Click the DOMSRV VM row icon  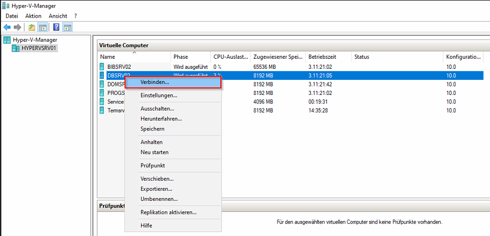point(101,84)
